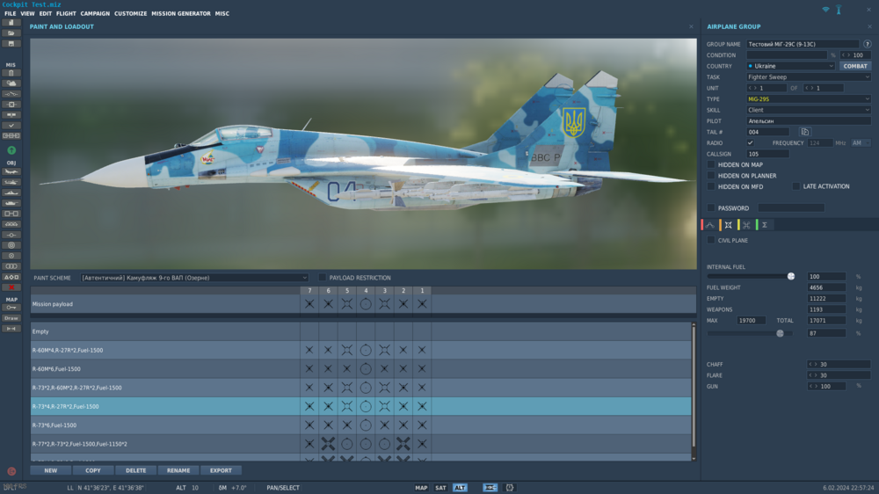Enable the Civil Plane checkbox
The image size is (879, 494).
coord(711,240)
